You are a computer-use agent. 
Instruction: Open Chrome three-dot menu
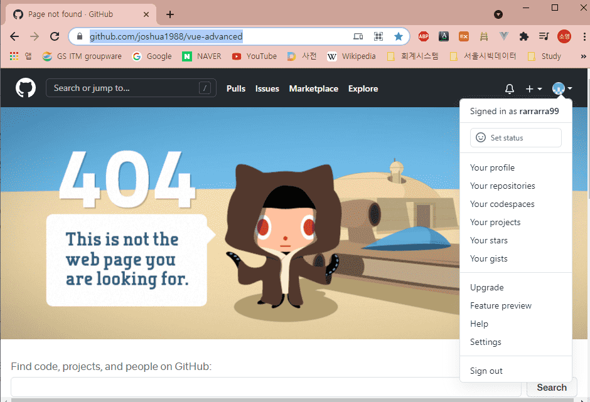[x=584, y=36]
